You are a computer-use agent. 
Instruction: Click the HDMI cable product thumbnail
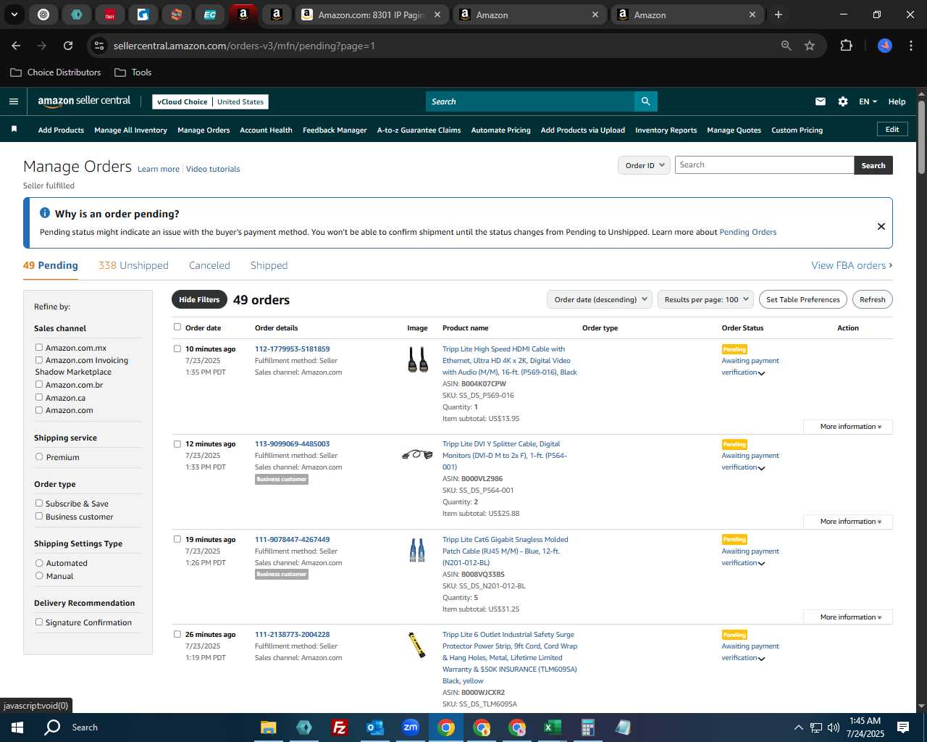pos(418,359)
